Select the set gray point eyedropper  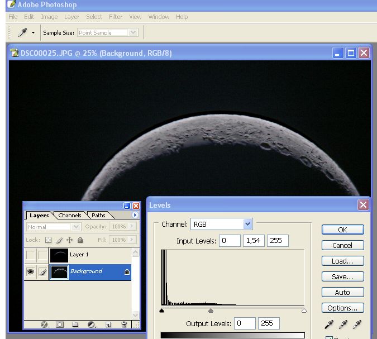pyautogui.click(x=343, y=324)
